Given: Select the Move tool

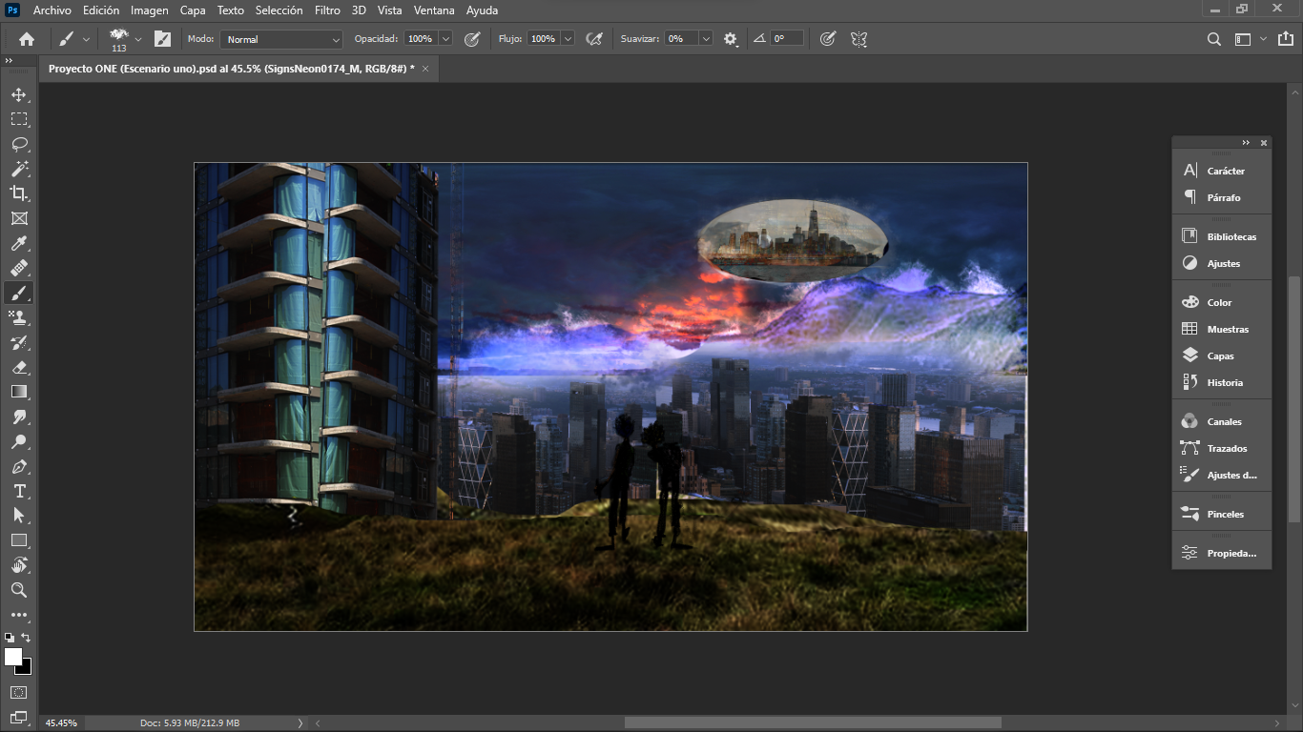Looking at the screenshot, I should [x=19, y=94].
